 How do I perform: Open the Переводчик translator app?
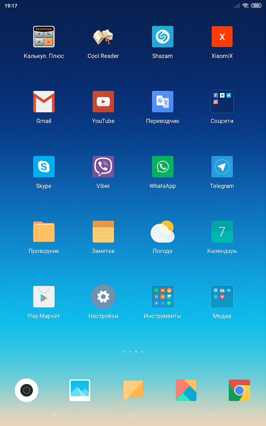pyautogui.click(x=163, y=102)
